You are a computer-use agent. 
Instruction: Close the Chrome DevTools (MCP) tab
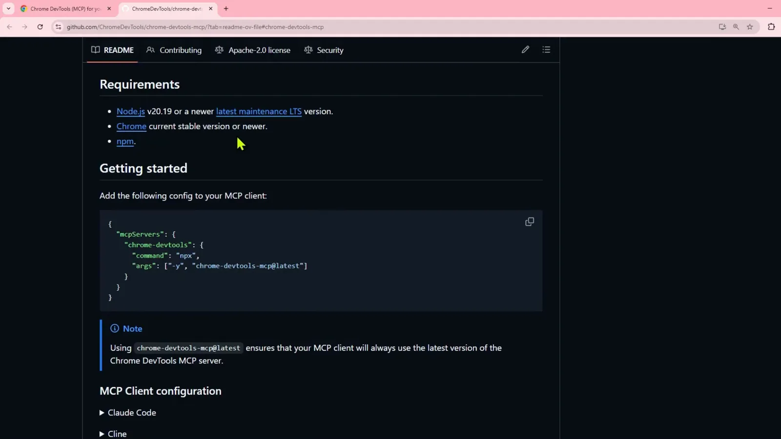(109, 9)
